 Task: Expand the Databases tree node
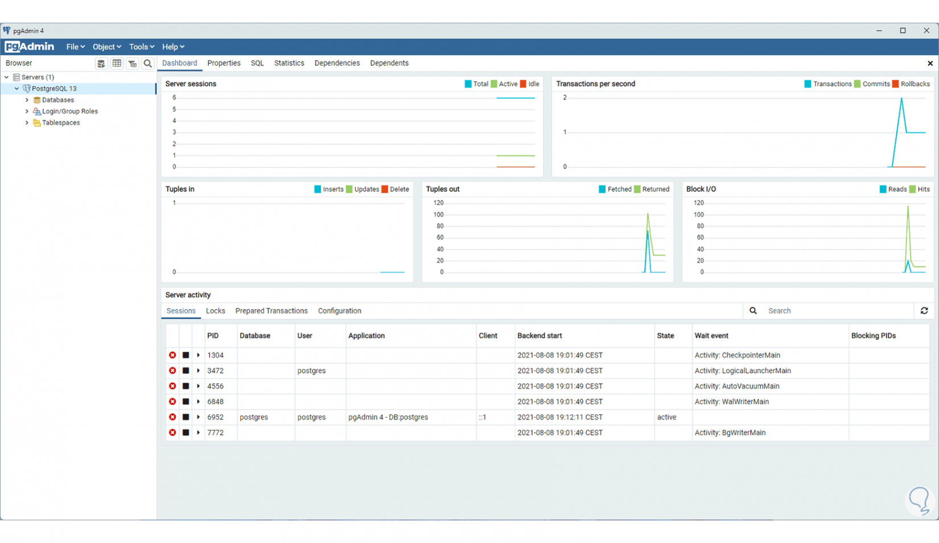click(x=27, y=100)
